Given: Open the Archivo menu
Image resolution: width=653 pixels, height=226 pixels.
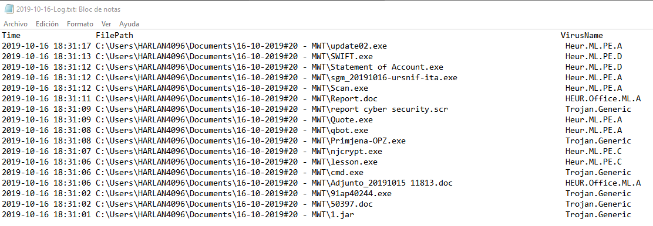Looking at the screenshot, I should click(15, 24).
